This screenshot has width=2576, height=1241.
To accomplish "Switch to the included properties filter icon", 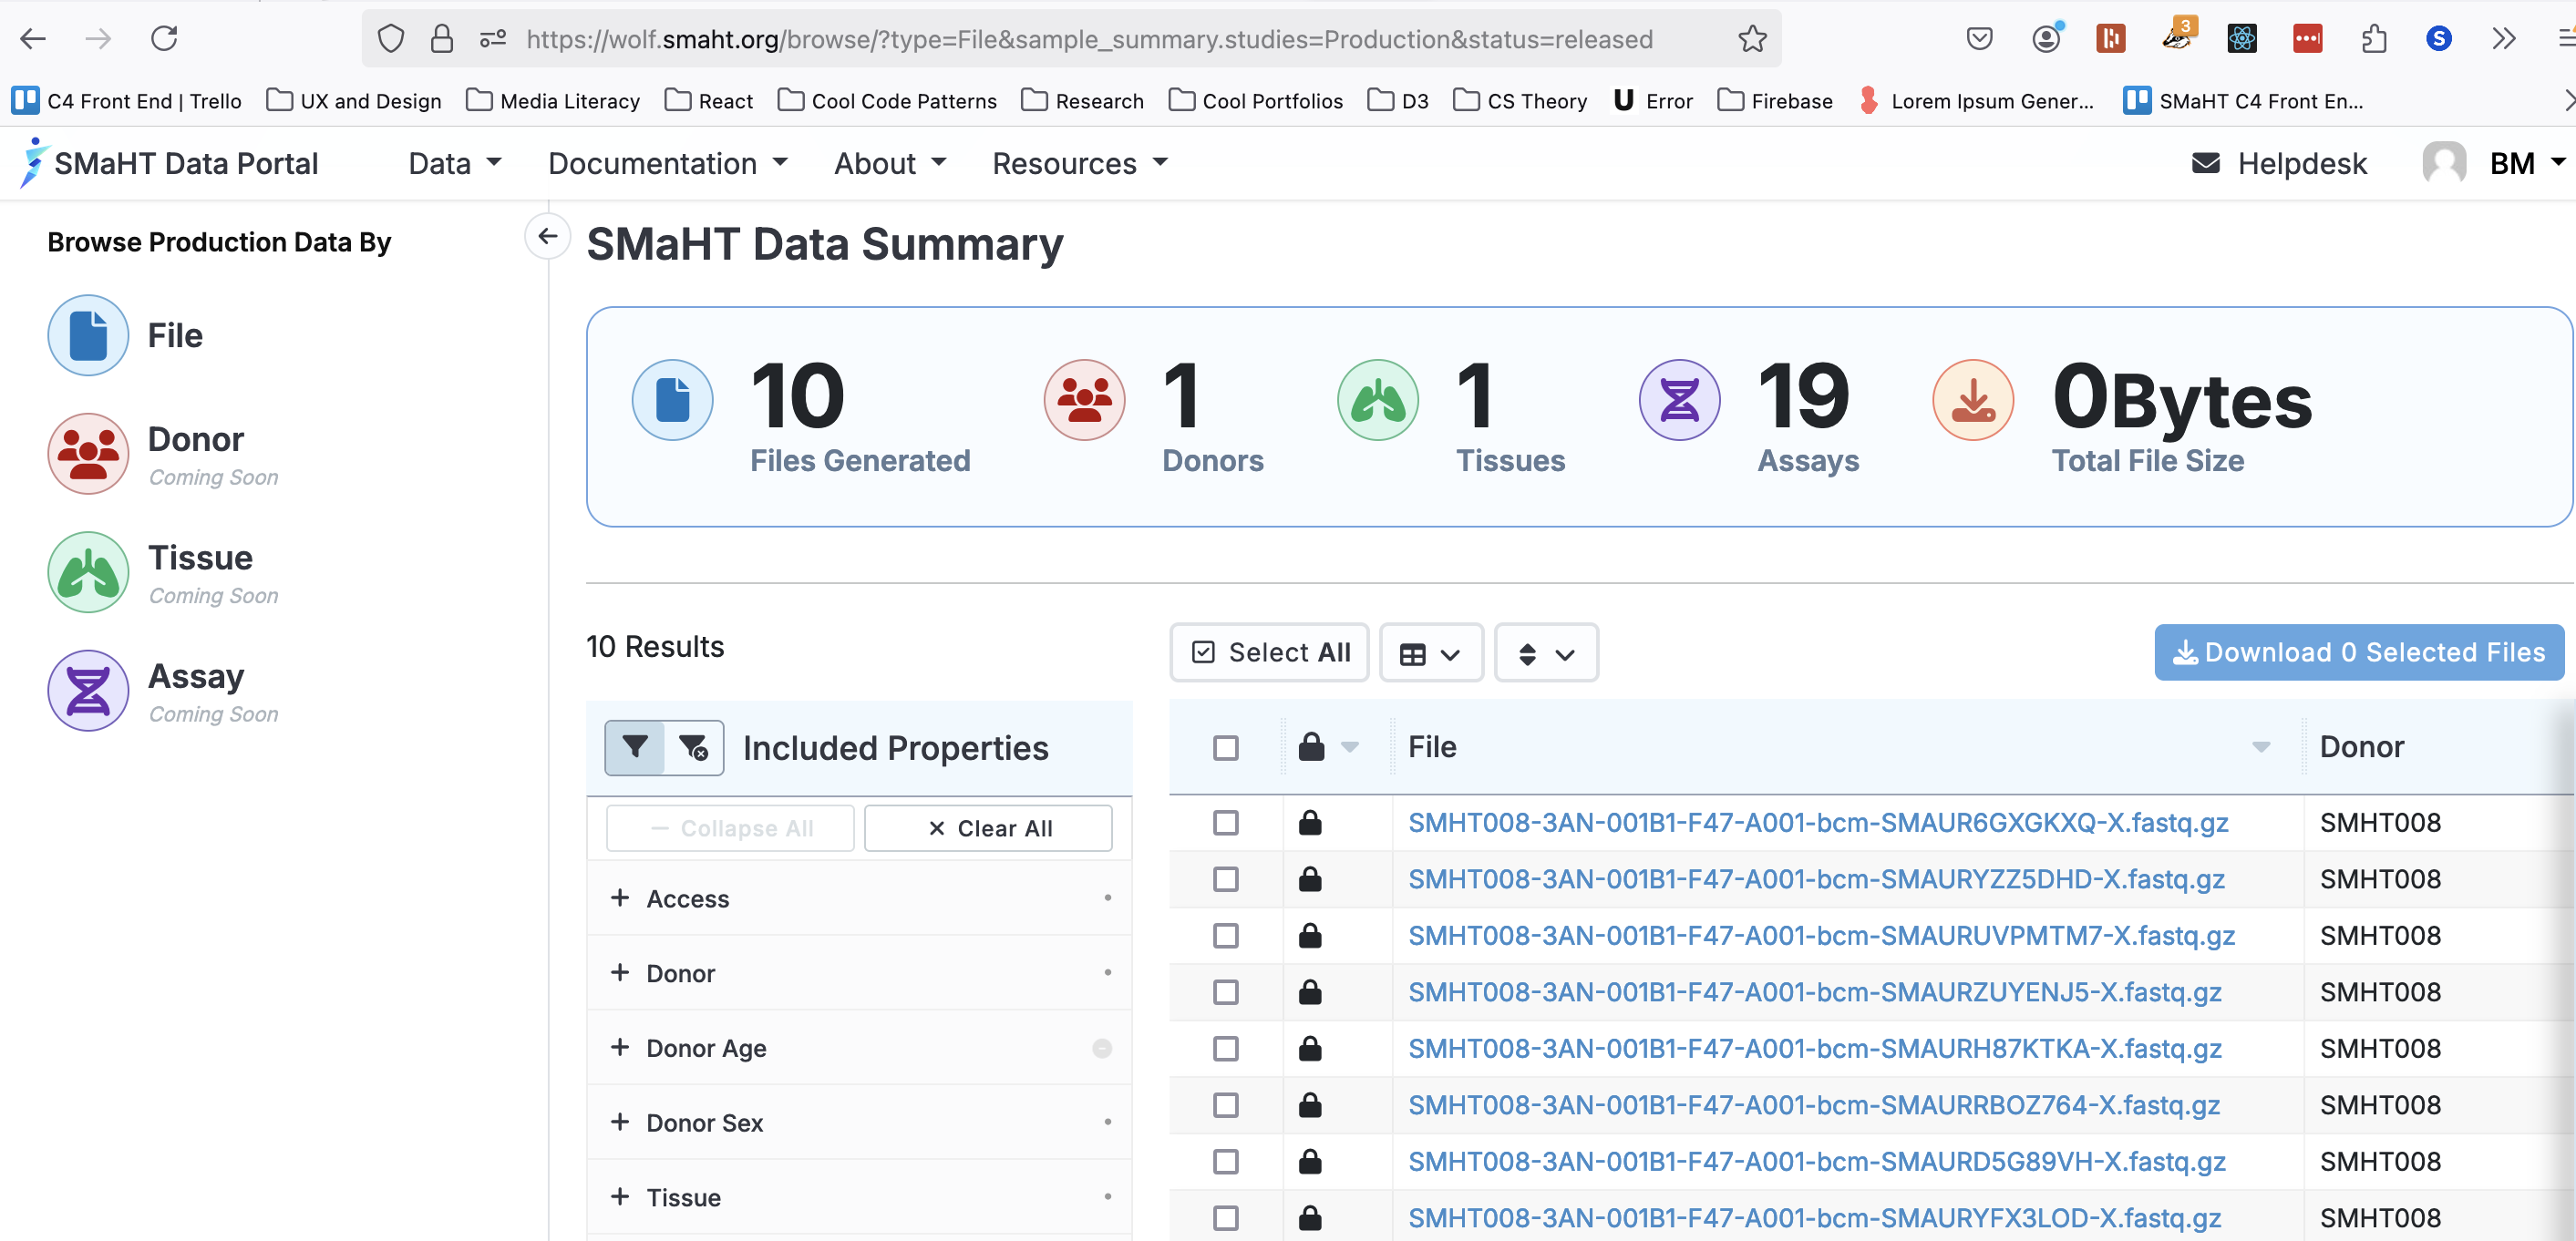I will pyautogui.click(x=635, y=747).
